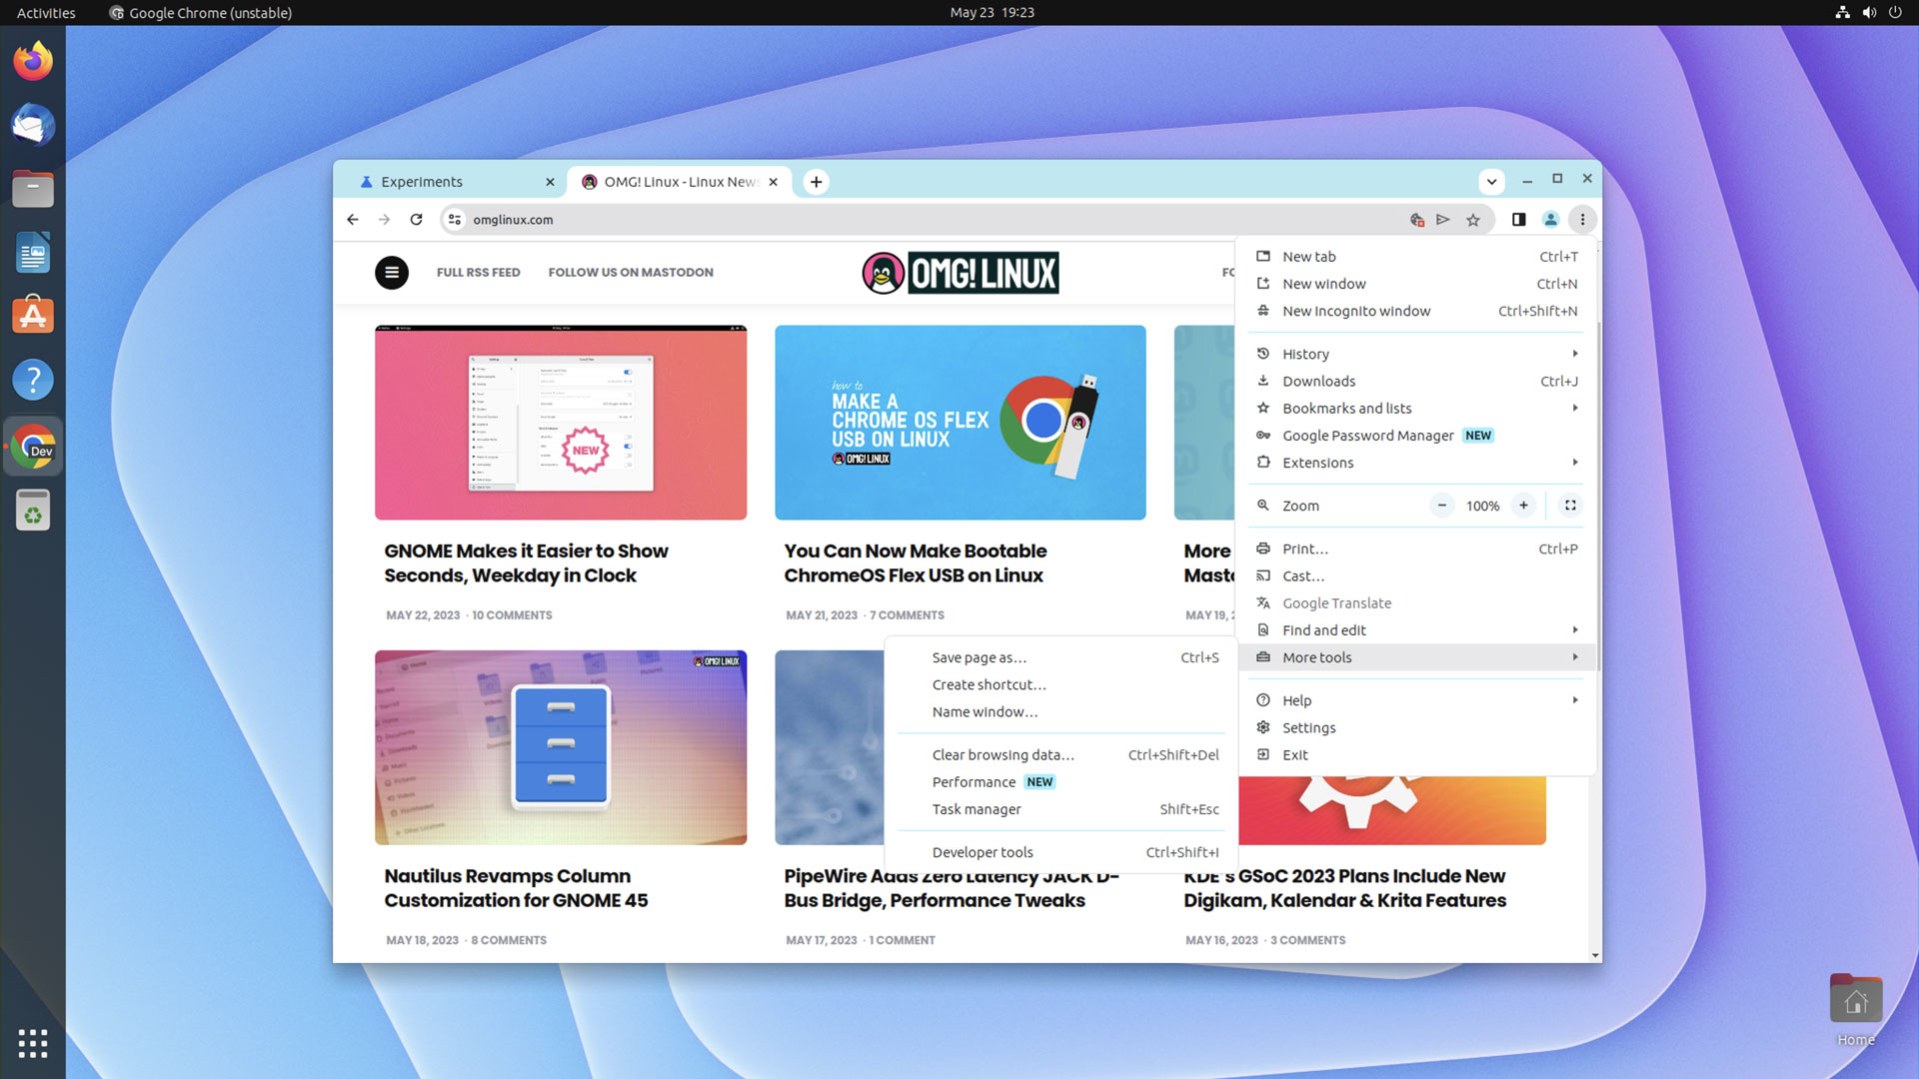Open Settings from the menu
The image size is (1919, 1079).
pyautogui.click(x=1416, y=727)
